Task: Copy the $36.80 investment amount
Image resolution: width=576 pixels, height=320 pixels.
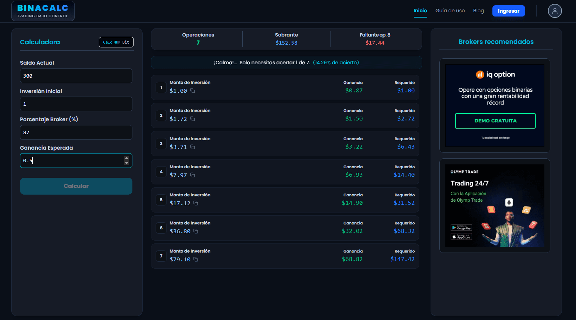Action: pyautogui.click(x=196, y=231)
